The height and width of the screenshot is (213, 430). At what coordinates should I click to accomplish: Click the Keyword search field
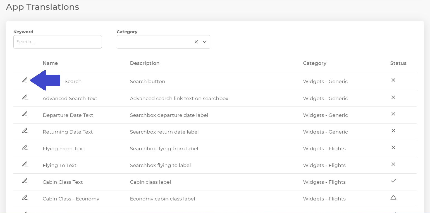click(x=58, y=42)
